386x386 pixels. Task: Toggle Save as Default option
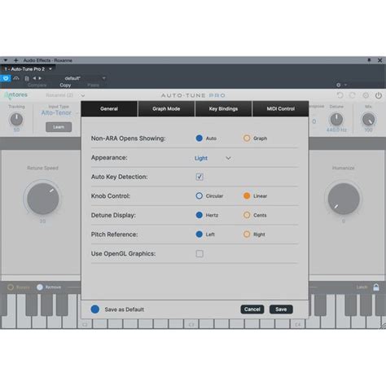[95, 309]
